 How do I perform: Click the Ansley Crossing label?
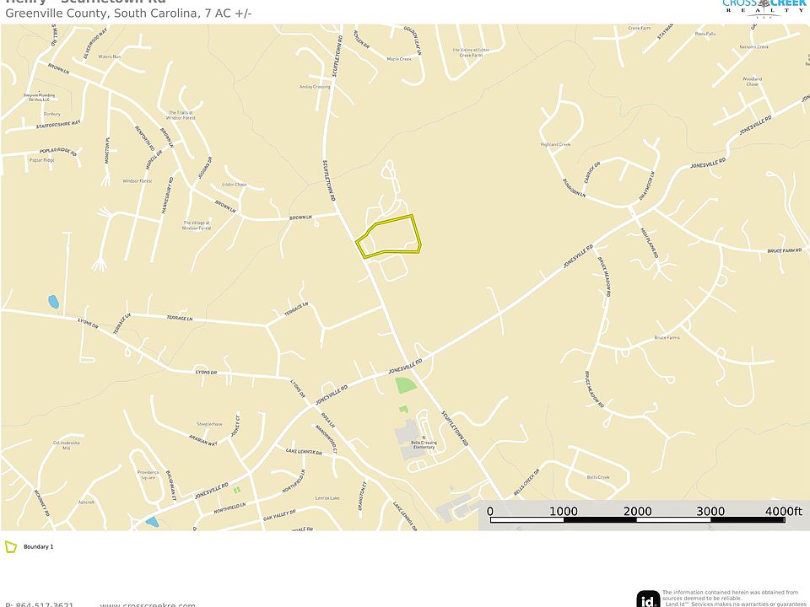pos(315,87)
